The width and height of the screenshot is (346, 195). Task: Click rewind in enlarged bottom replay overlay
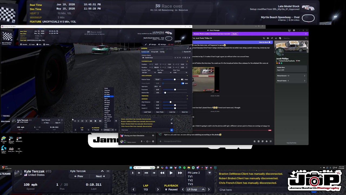[x=162, y=173]
